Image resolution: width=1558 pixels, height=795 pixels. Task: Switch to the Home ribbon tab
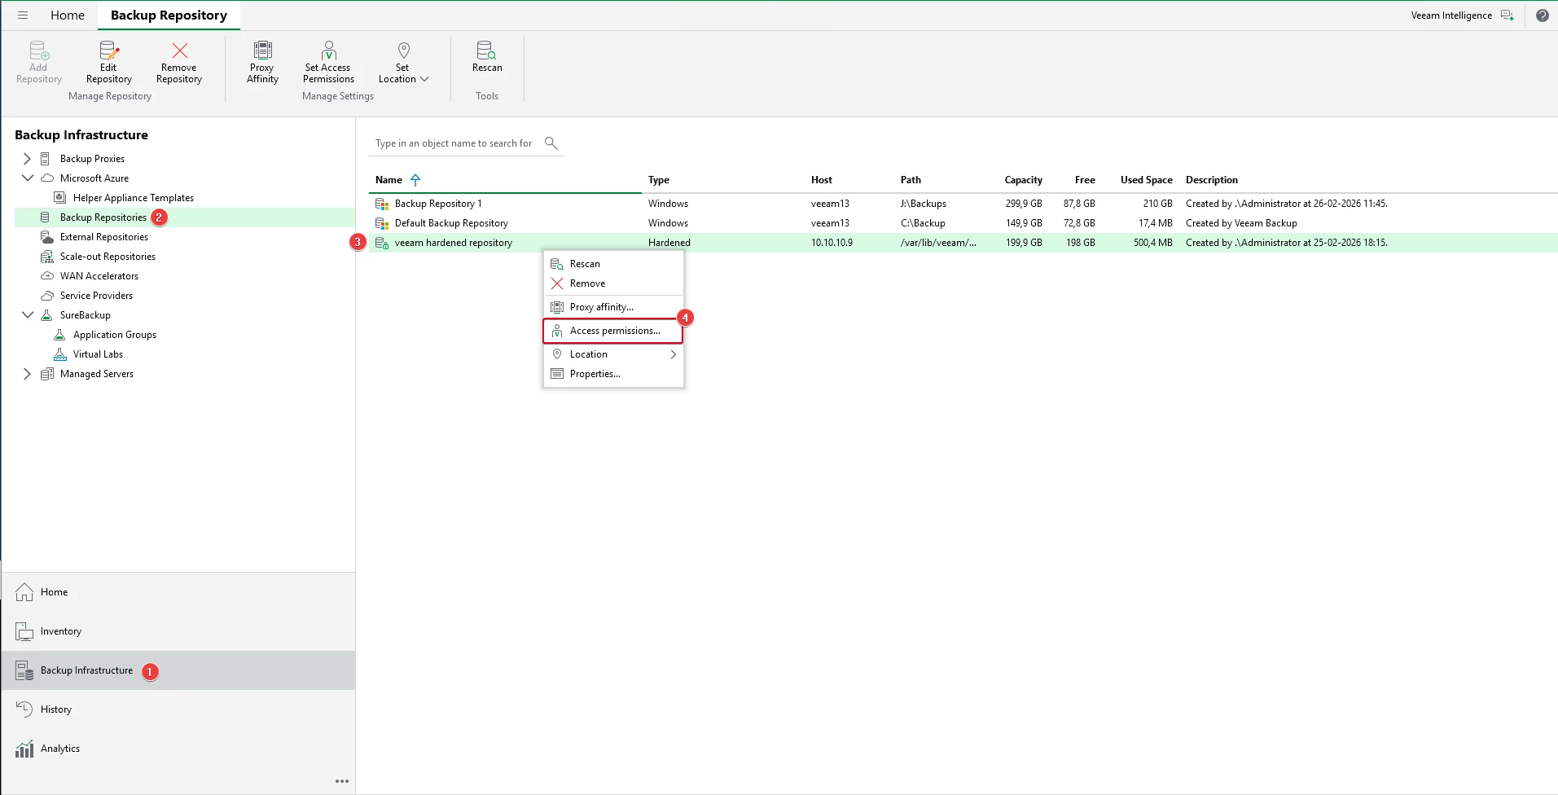click(68, 15)
